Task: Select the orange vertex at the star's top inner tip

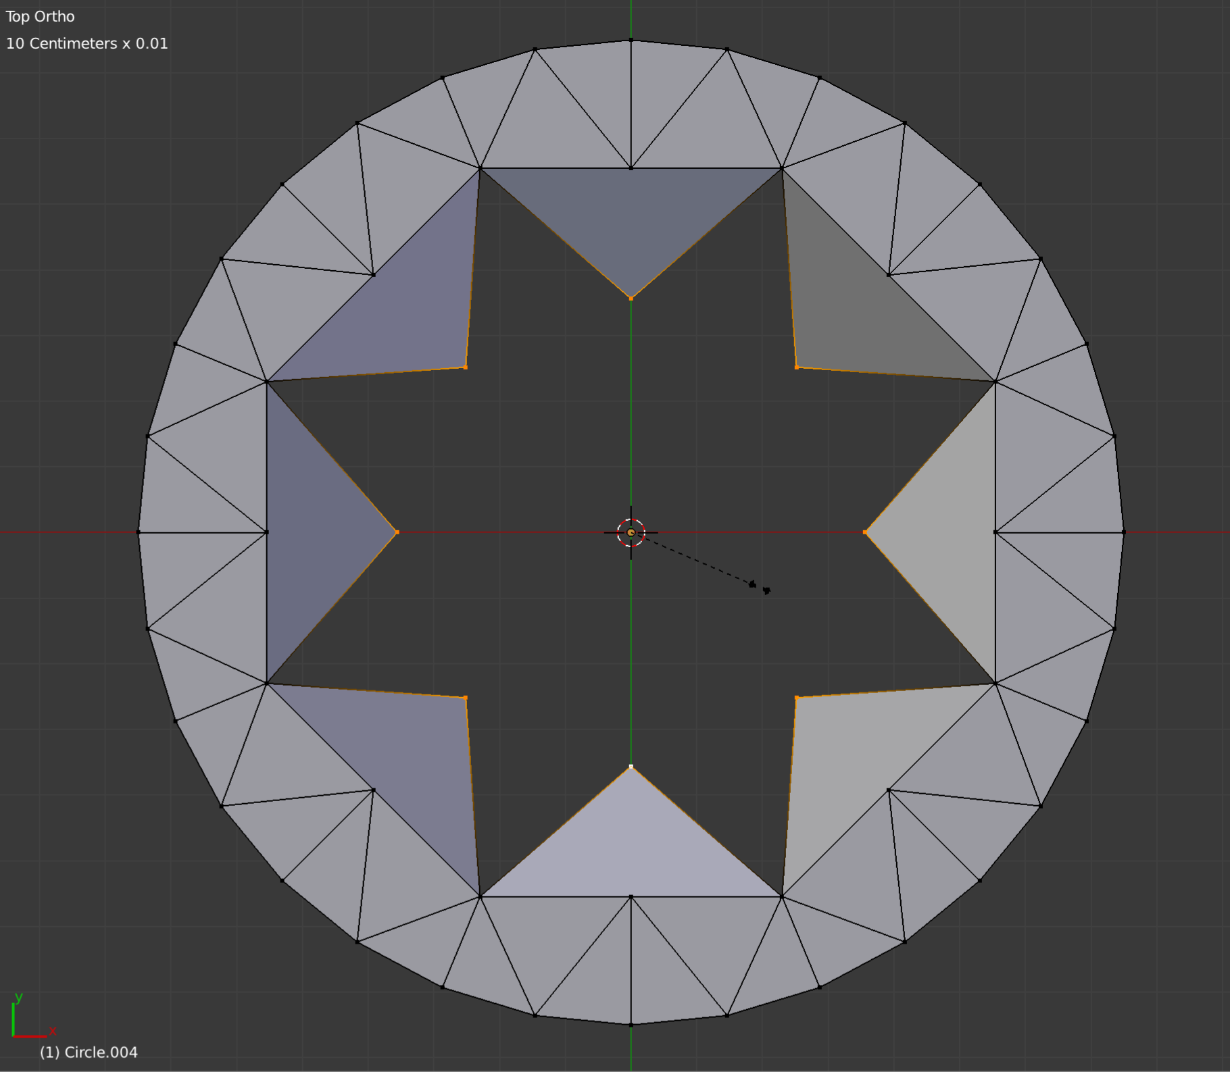Action: [x=631, y=298]
